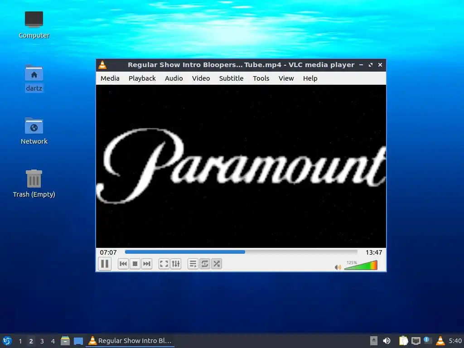Toggle the total time 13:47 display
This screenshot has width=464, height=348.
point(374,252)
